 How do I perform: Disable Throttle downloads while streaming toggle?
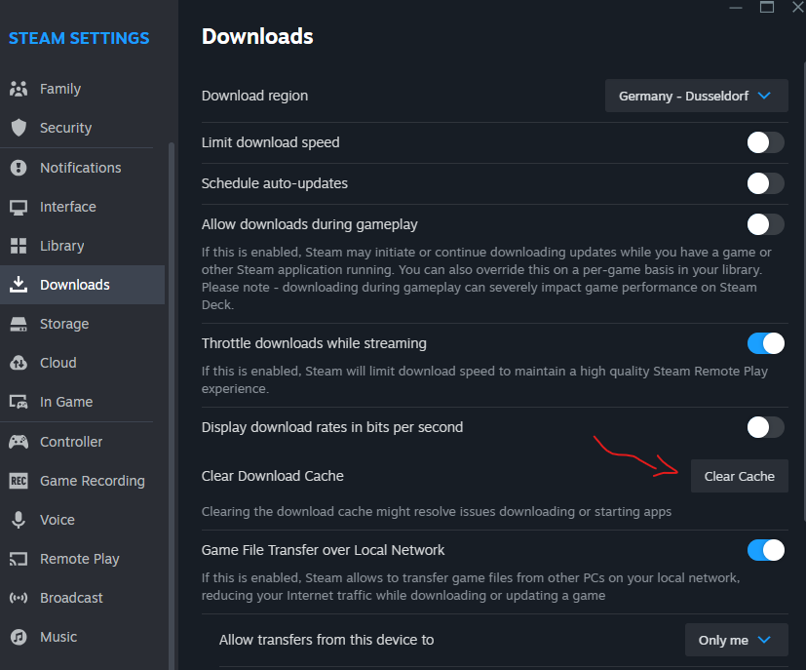(765, 343)
